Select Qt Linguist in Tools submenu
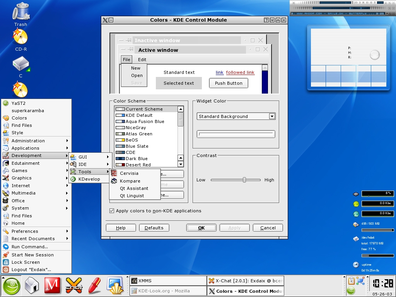Image resolution: width=396 pixels, height=297 pixels. coord(135,196)
